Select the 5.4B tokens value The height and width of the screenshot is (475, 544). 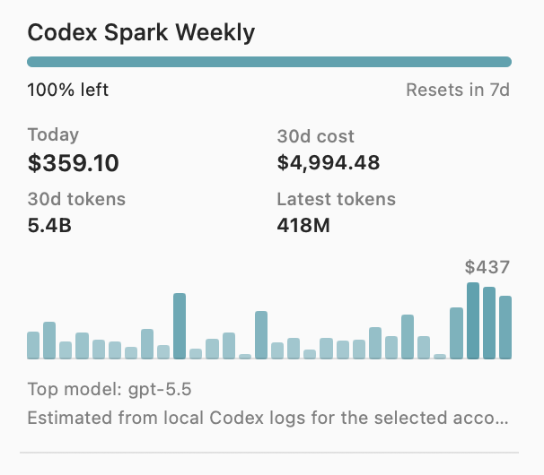pyautogui.click(x=49, y=226)
